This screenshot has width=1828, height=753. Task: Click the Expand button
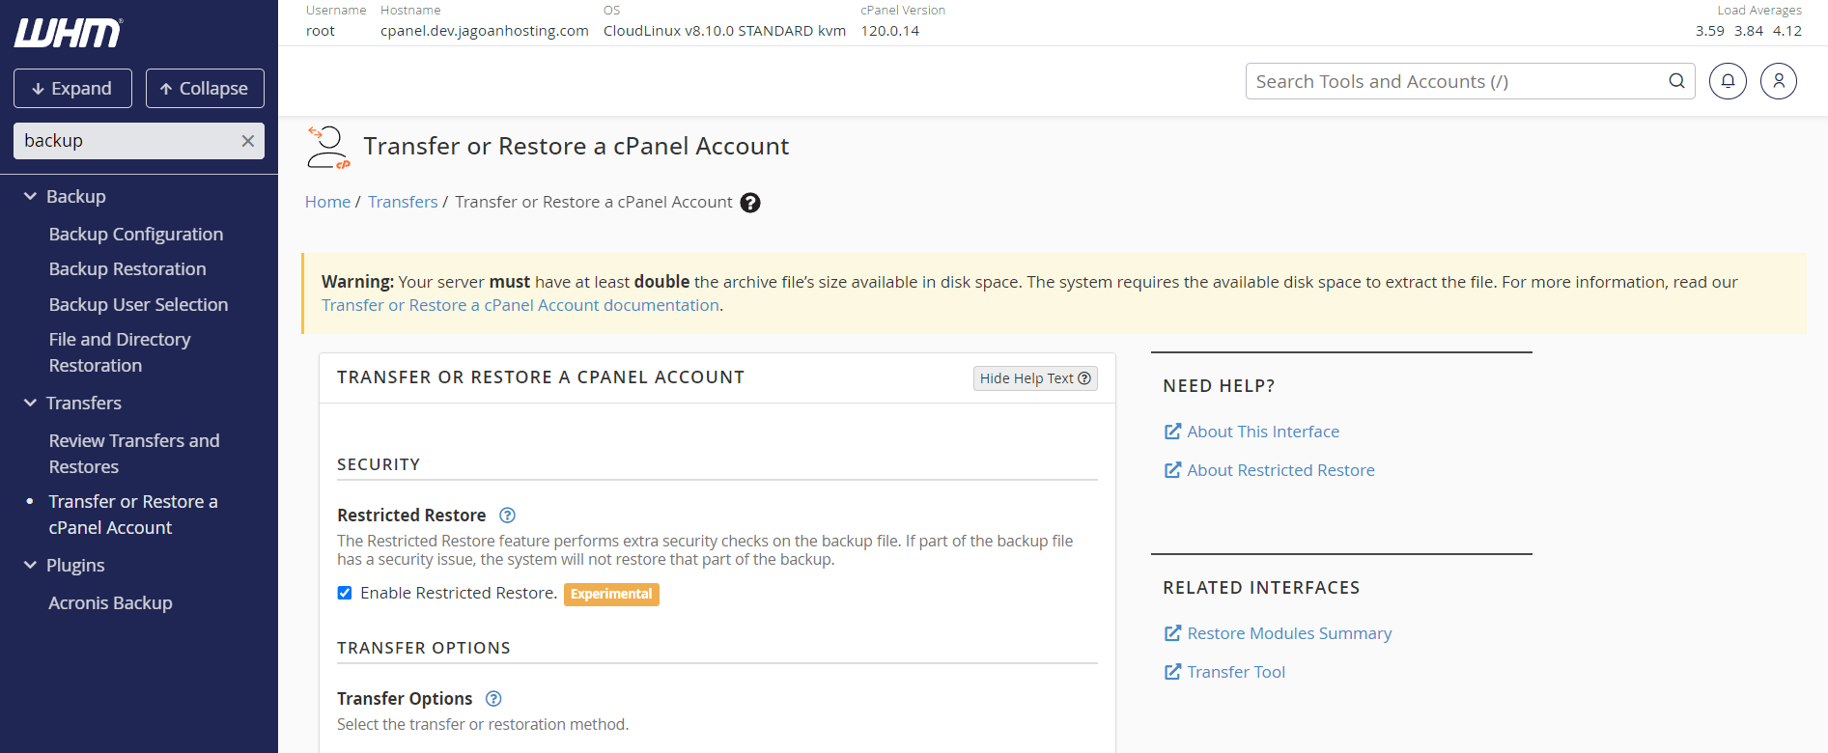pyautogui.click(x=72, y=89)
